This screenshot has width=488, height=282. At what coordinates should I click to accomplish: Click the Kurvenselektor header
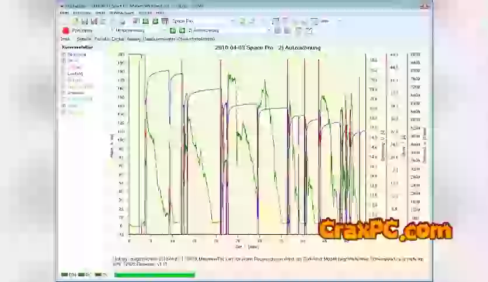tap(77, 47)
